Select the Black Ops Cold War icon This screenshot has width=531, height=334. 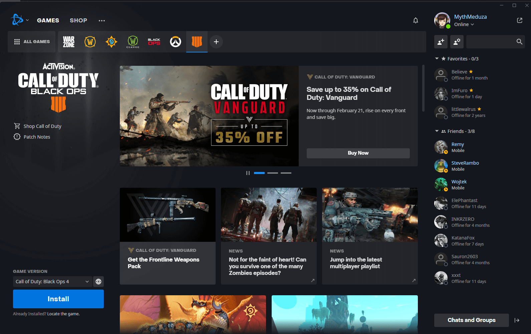coord(154,42)
